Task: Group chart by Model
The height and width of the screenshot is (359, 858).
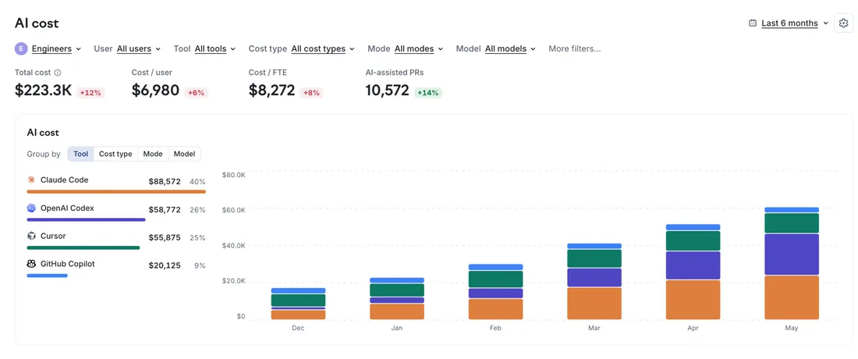Action: pos(184,154)
